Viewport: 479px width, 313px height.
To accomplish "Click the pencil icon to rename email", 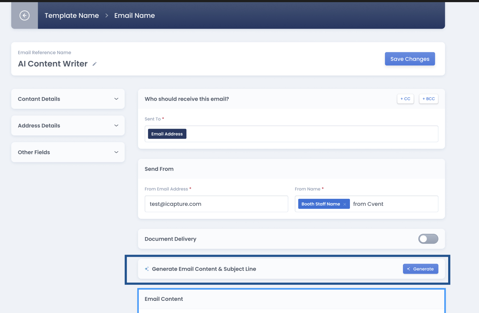I will pos(95,64).
